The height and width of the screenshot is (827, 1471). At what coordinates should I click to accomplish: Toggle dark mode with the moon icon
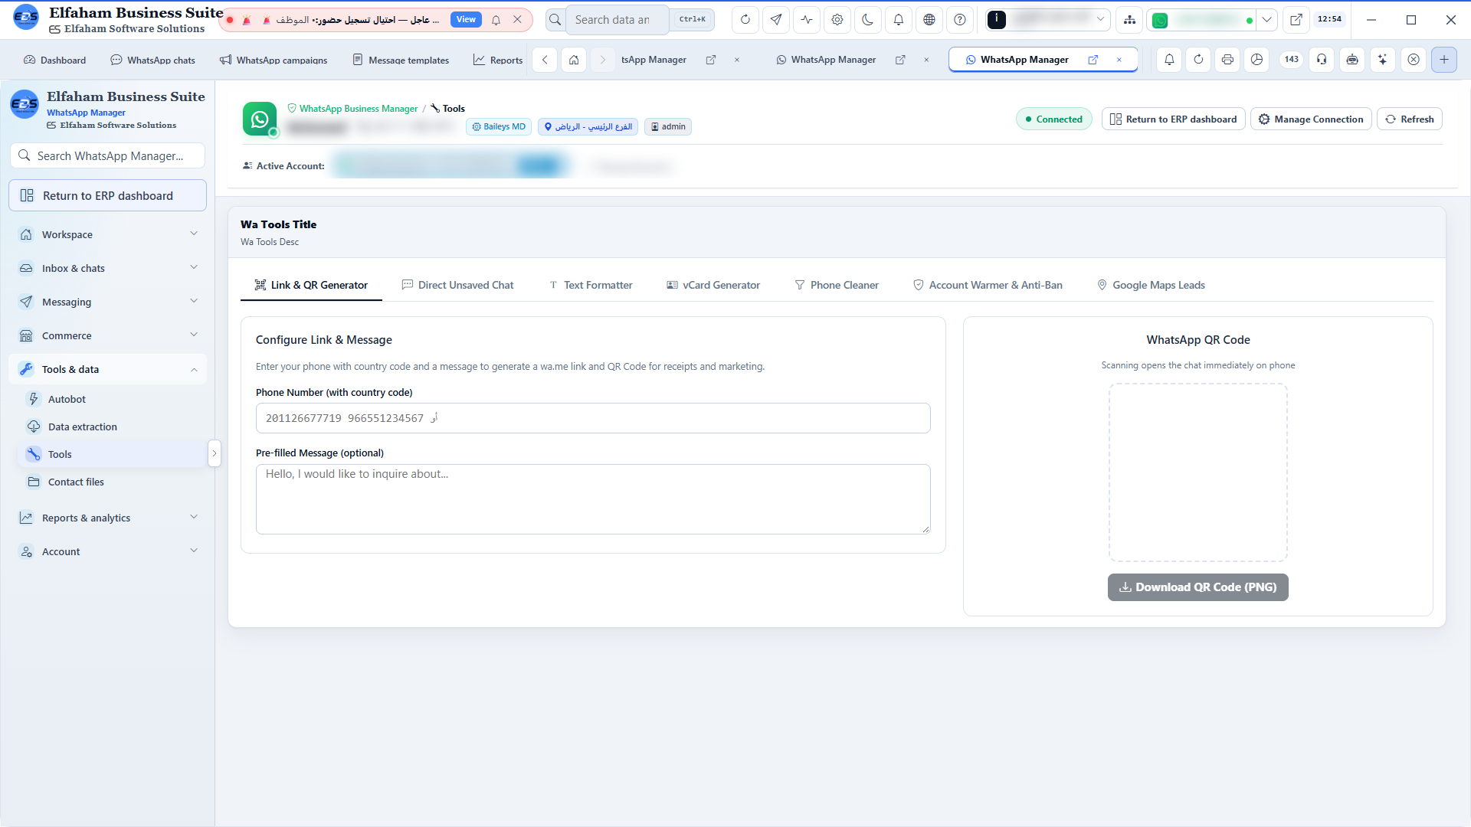868,20
